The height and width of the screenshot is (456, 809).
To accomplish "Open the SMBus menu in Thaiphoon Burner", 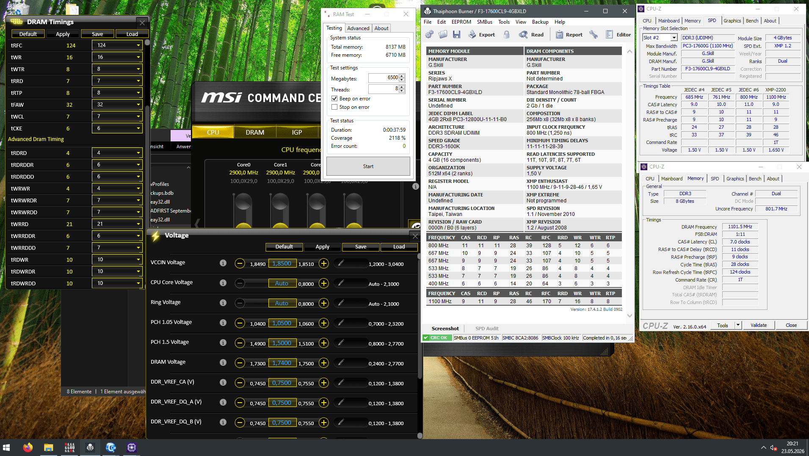I will (484, 22).
